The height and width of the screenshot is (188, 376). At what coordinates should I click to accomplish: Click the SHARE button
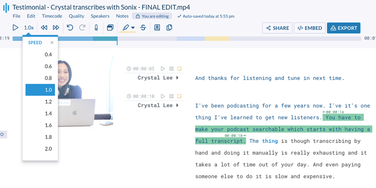[277, 28]
